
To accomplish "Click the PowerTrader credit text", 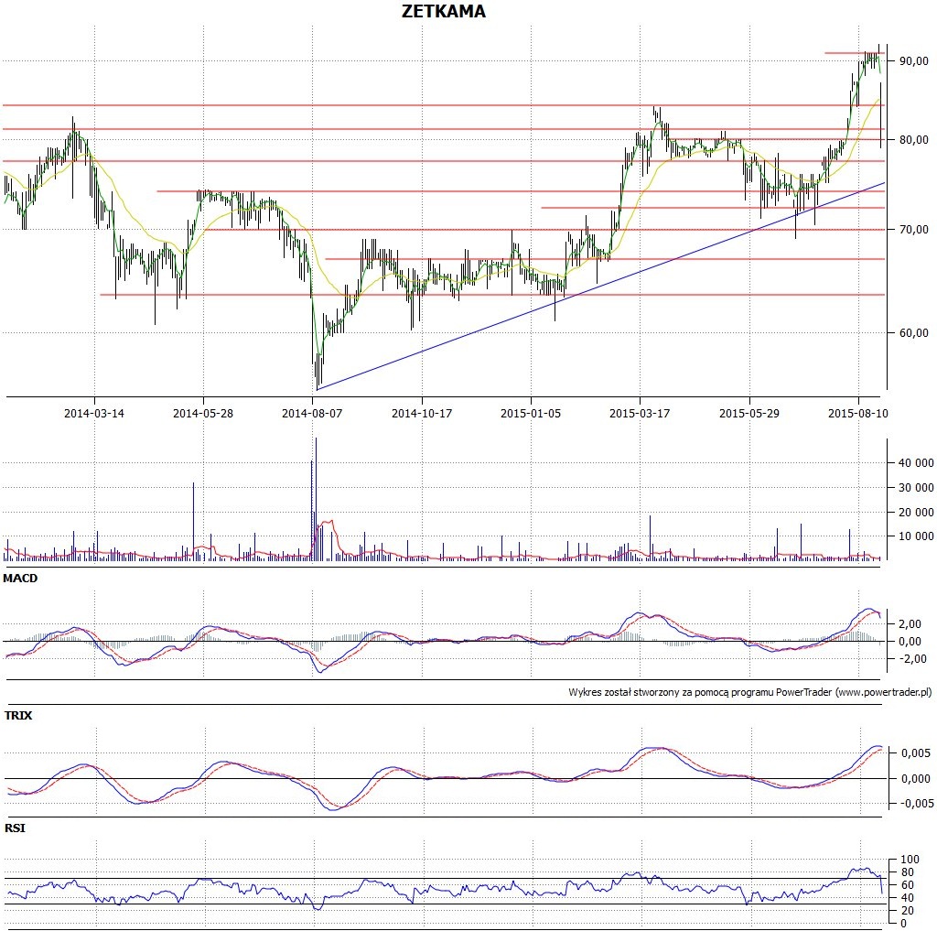I will coord(750,692).
